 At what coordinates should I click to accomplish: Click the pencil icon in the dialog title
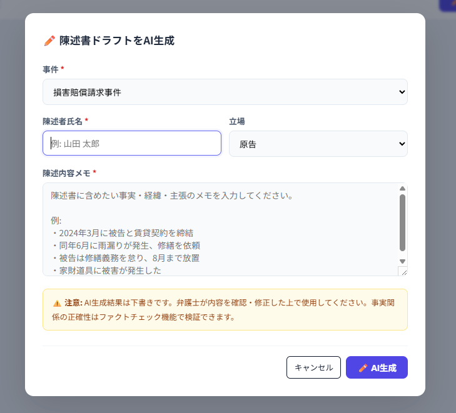coord(49,41)
